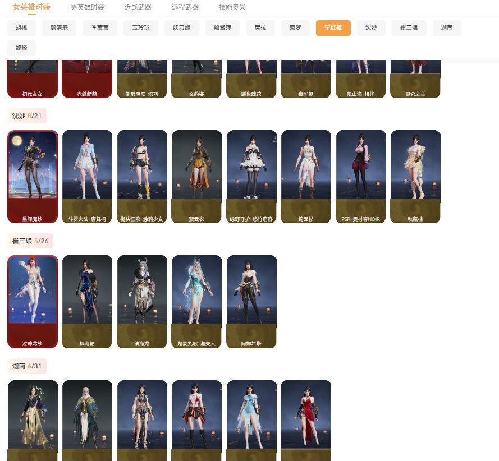Select the 远程武器 tab
This screenshot has height=461, width=499.
tap(185, 7)
